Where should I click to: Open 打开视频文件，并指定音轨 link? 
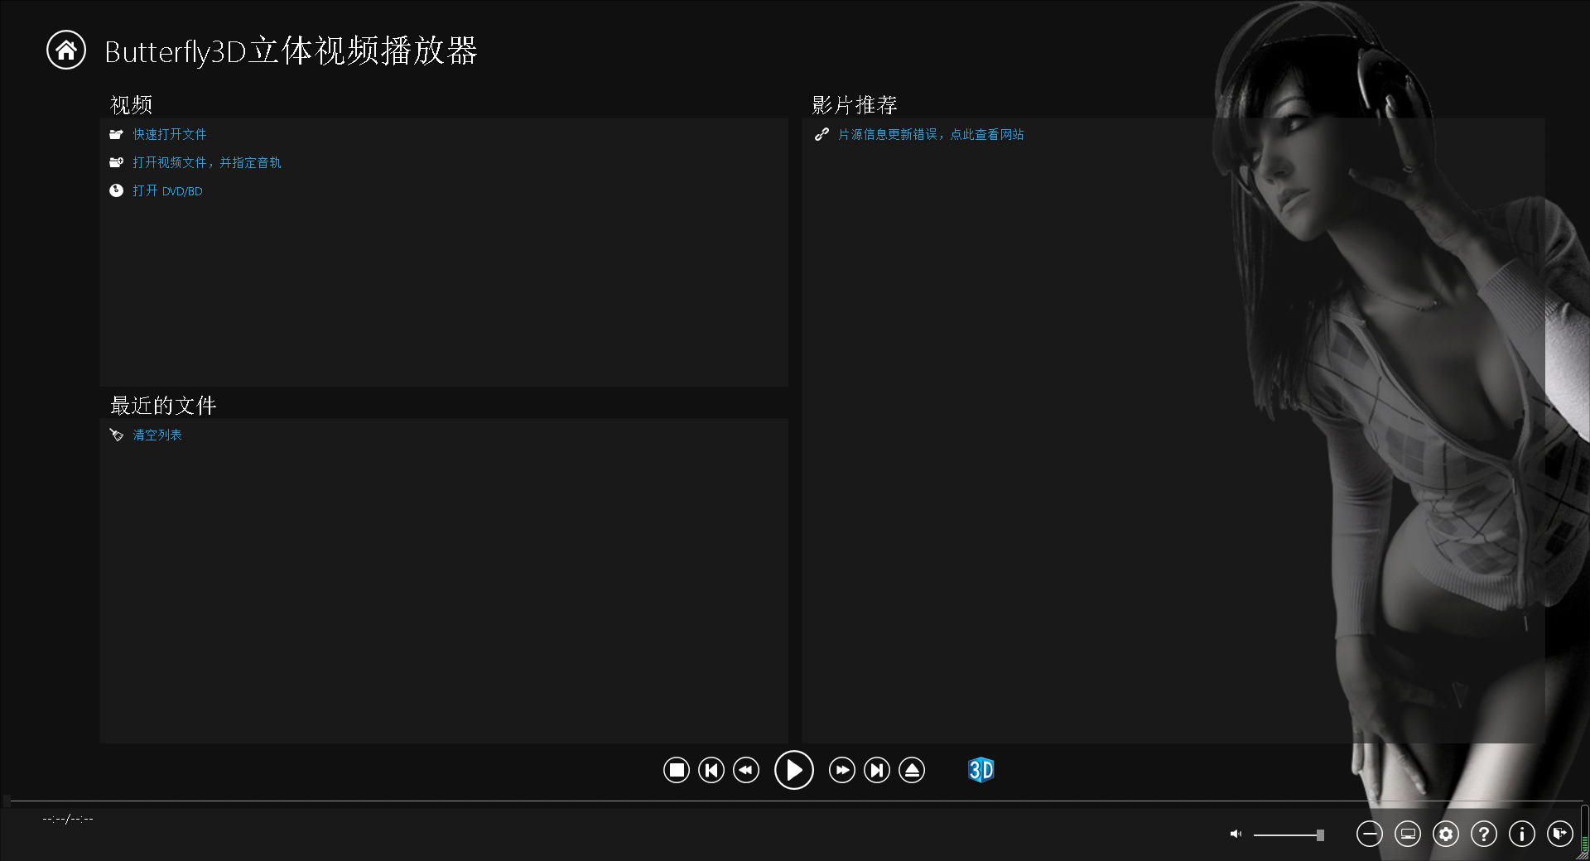pyautogui.click(x=207, y=162)
